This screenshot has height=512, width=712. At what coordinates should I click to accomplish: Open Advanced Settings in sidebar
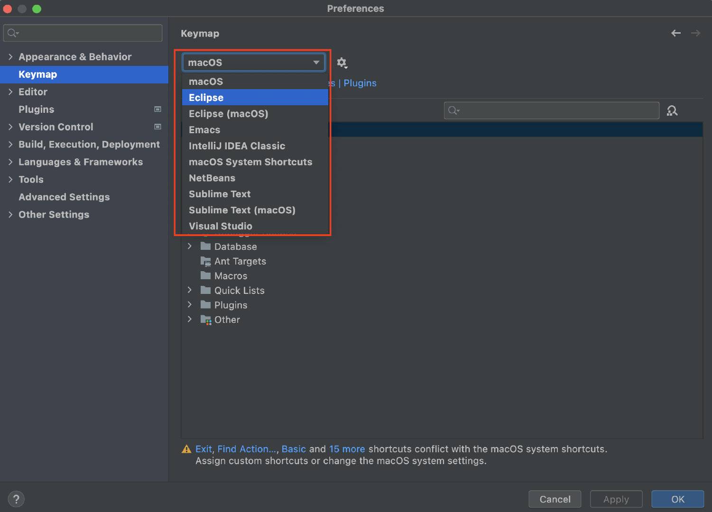(84, 197)
